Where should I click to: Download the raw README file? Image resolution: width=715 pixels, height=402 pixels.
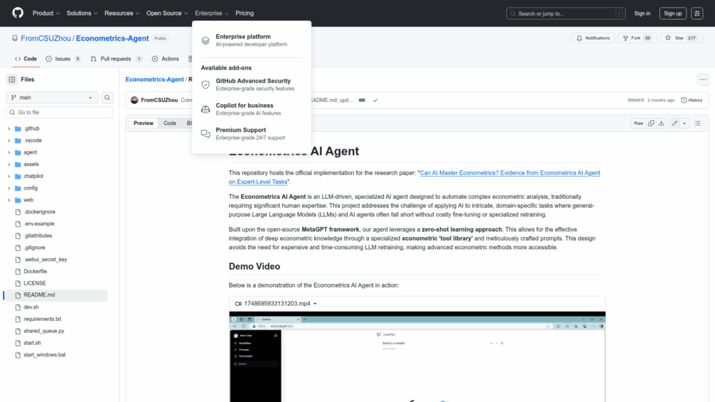coord(662,123)
